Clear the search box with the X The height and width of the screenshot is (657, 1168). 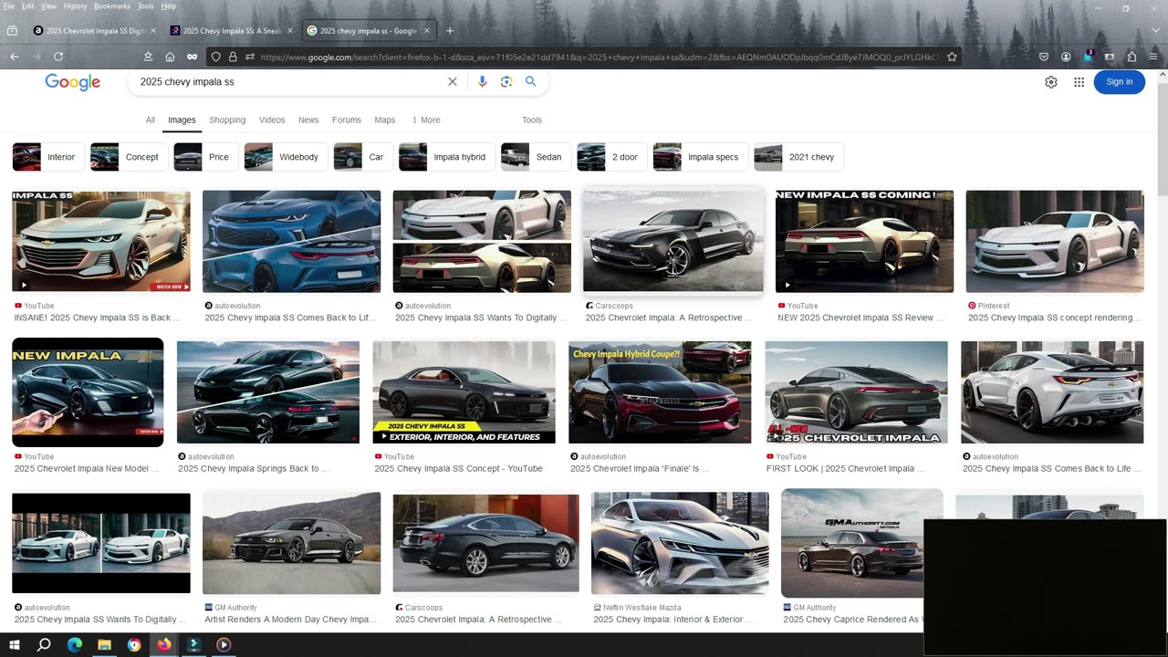452,81
